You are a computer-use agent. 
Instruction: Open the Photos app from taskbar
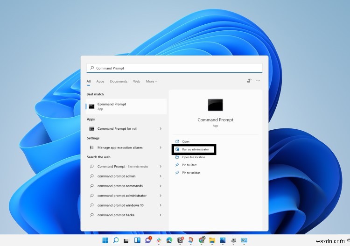click(x=223, y=240)
